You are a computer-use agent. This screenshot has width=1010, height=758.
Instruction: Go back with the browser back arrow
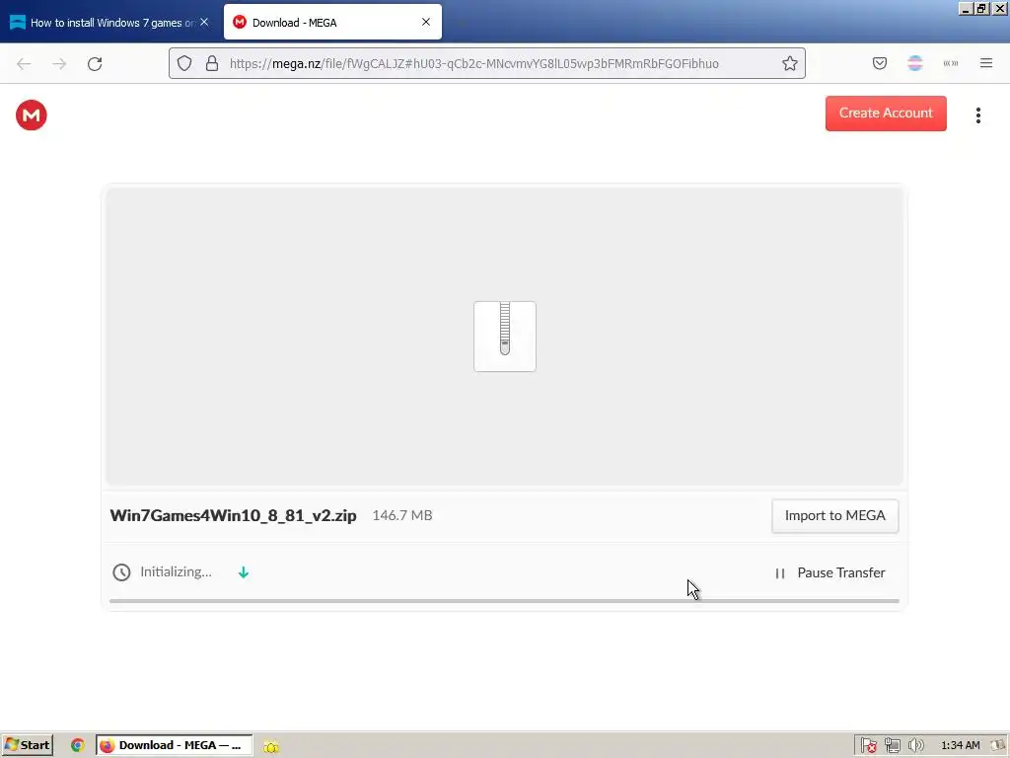tap(24, 63)
